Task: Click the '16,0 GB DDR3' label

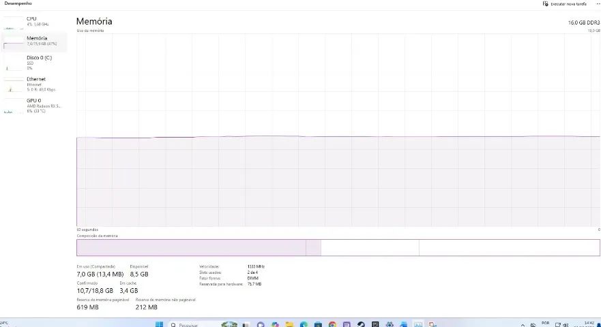Action: (584, 23)
